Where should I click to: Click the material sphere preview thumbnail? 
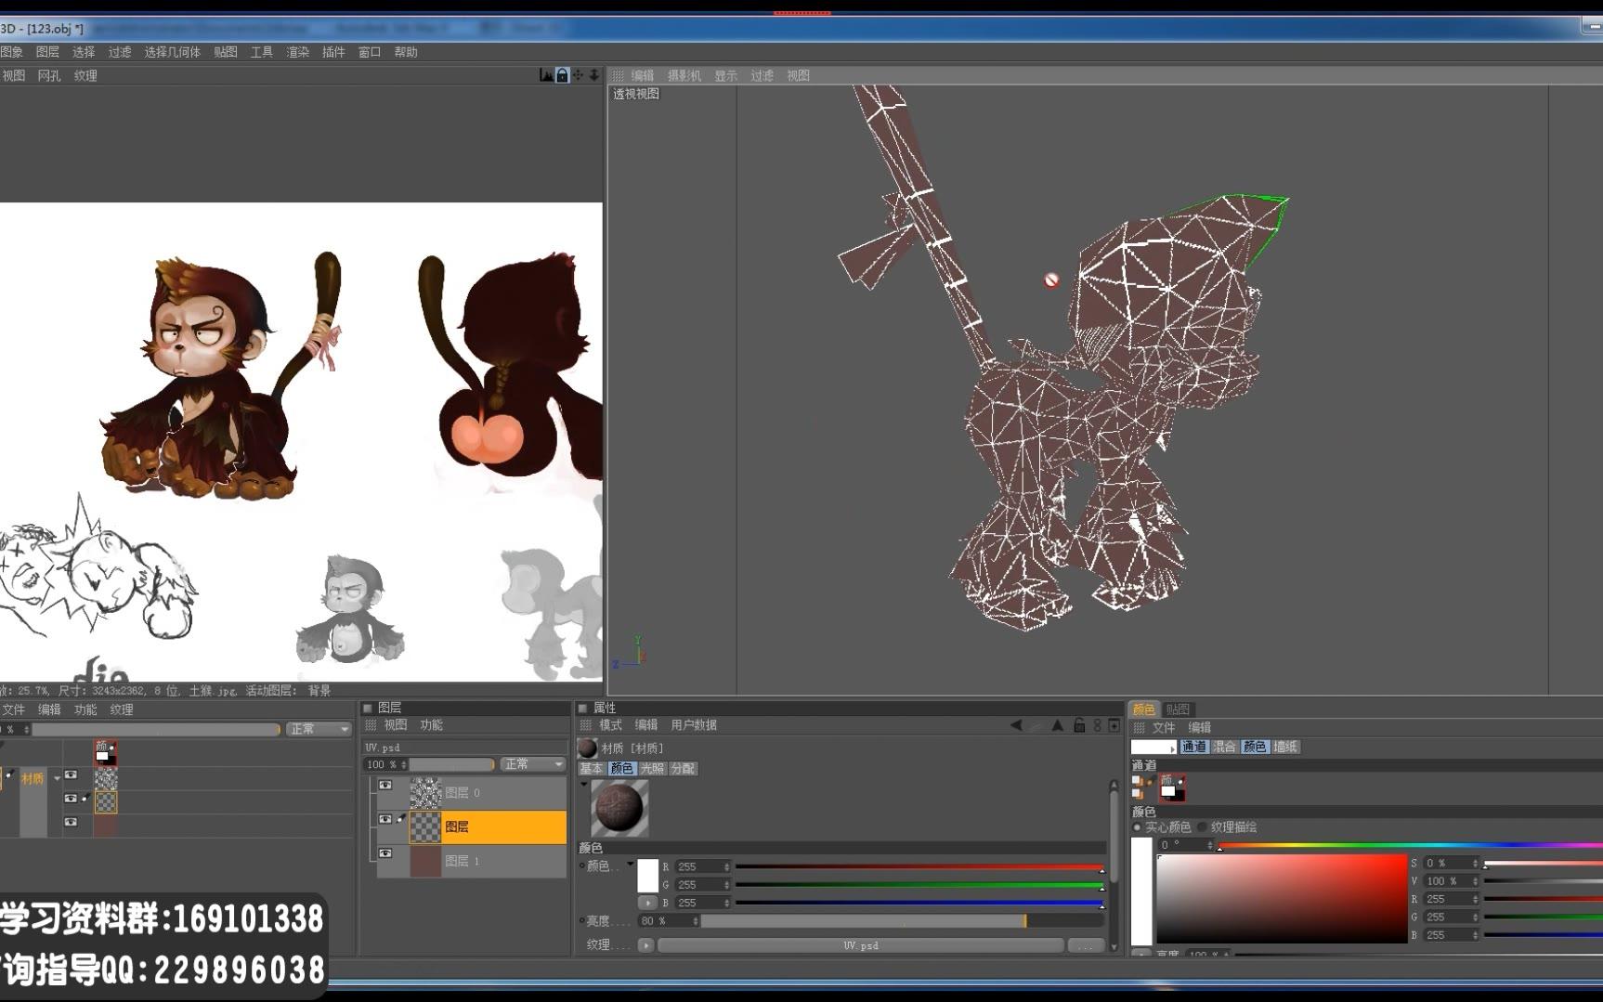[x=619, y=808]
